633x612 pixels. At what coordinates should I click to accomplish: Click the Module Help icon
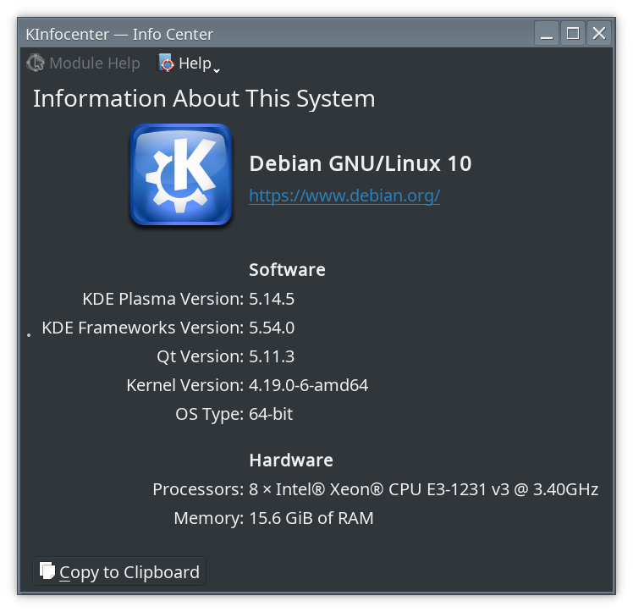[36, 63]
